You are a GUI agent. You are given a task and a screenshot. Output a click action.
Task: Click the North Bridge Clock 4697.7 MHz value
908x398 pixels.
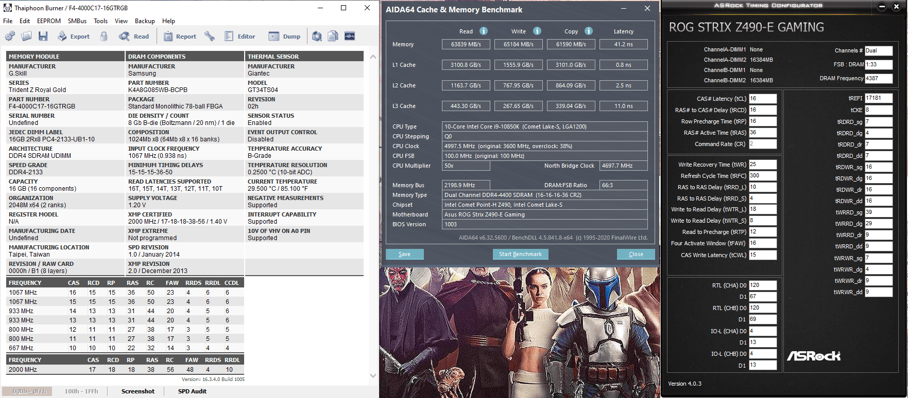pos(624,166)
